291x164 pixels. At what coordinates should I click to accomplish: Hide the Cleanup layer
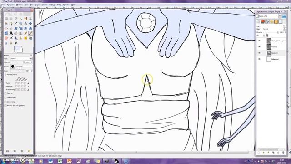[x=259, y=47]
